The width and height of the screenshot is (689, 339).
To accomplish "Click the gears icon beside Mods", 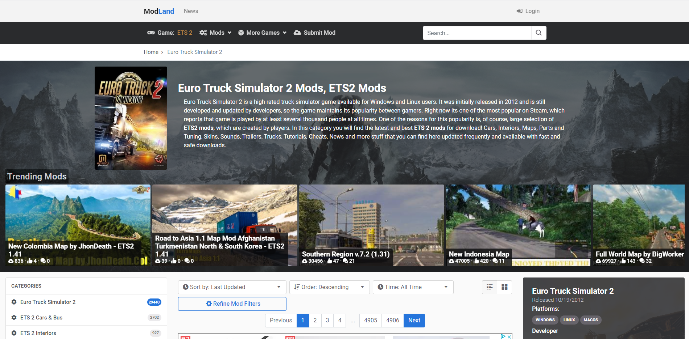I will point(203,33).
